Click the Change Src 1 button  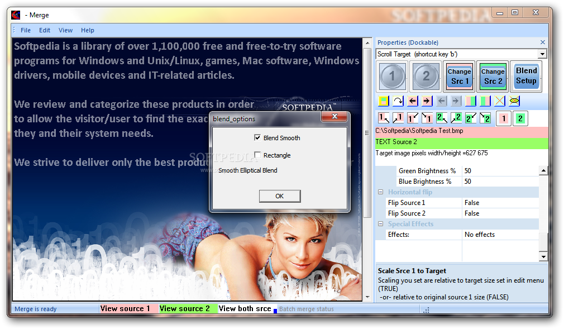(x=460, y=77)
